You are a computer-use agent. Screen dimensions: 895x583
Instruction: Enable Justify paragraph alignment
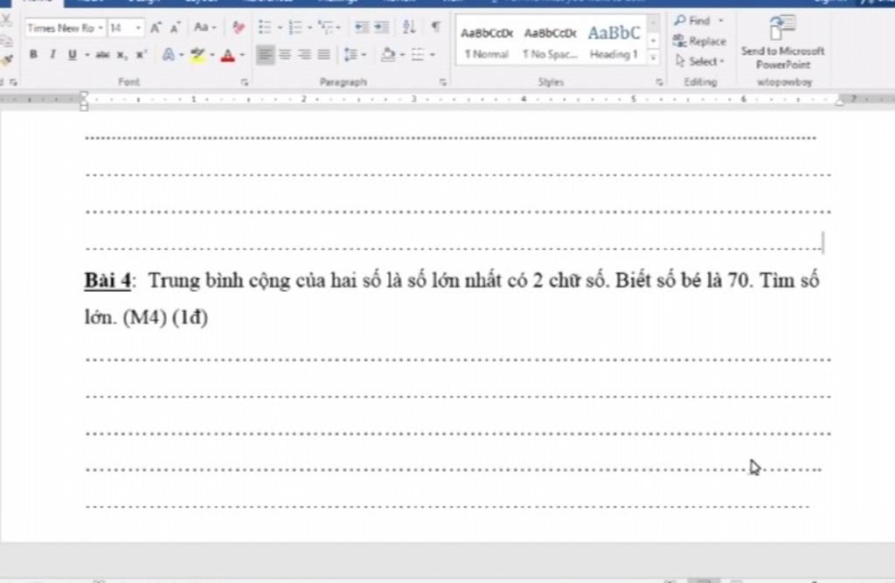pos(323,55)
